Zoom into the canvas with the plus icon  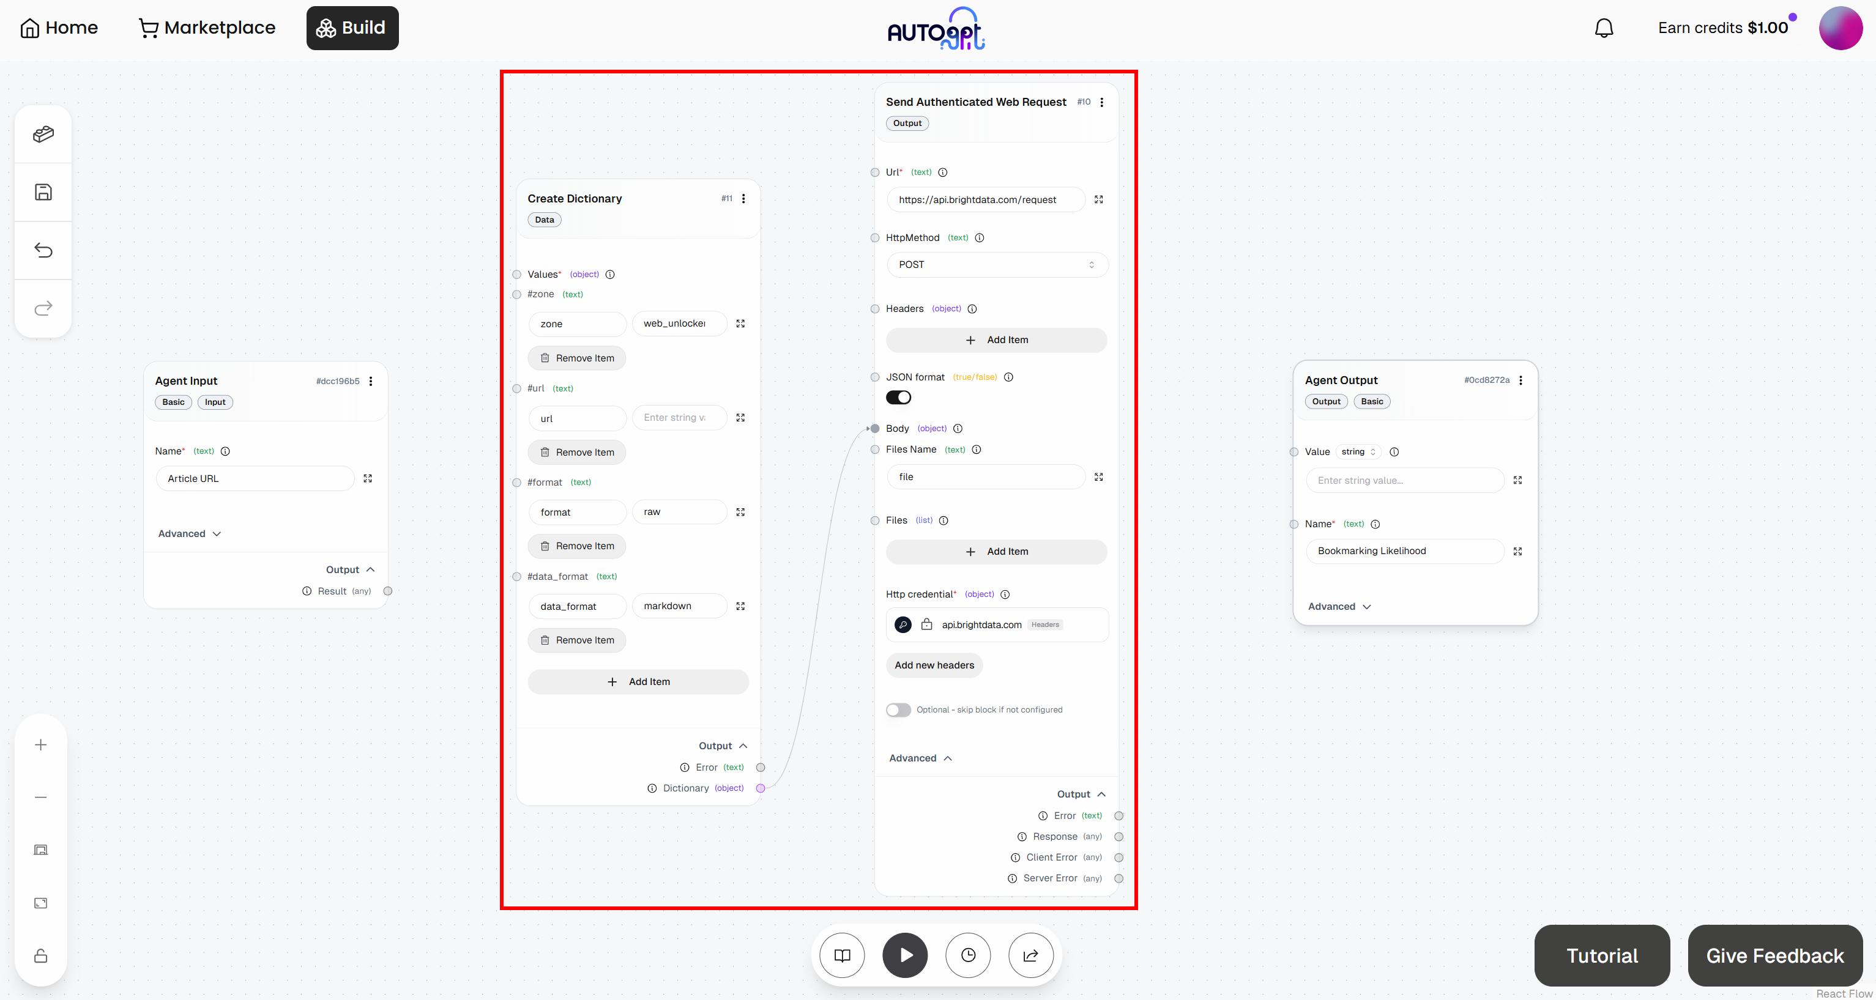(41, 744)
